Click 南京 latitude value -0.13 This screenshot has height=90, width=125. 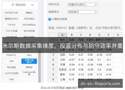[81, 75]
